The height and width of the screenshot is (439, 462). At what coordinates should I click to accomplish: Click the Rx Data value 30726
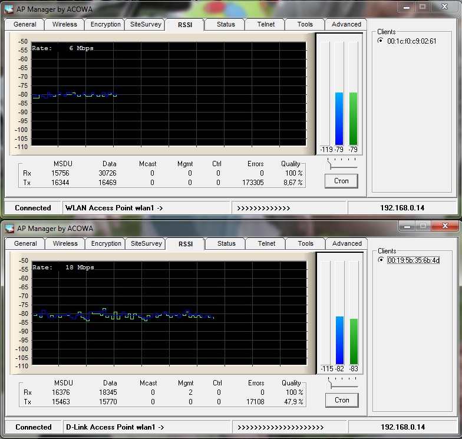[x=107, y=173]
